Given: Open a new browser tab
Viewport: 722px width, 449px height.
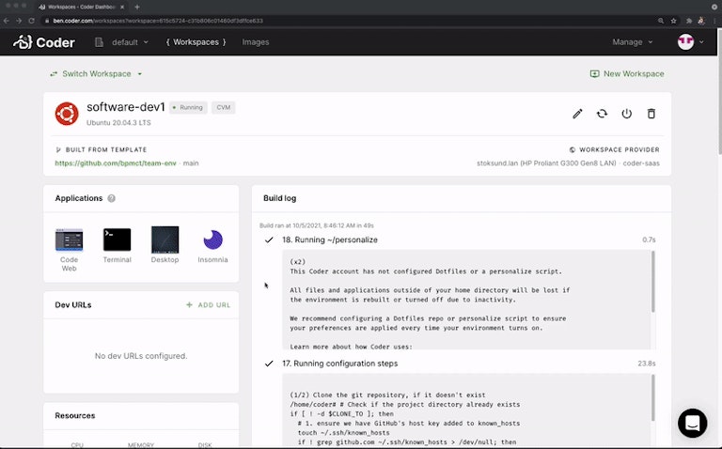Looking at the screenshot, I should [x=137, y=7].
